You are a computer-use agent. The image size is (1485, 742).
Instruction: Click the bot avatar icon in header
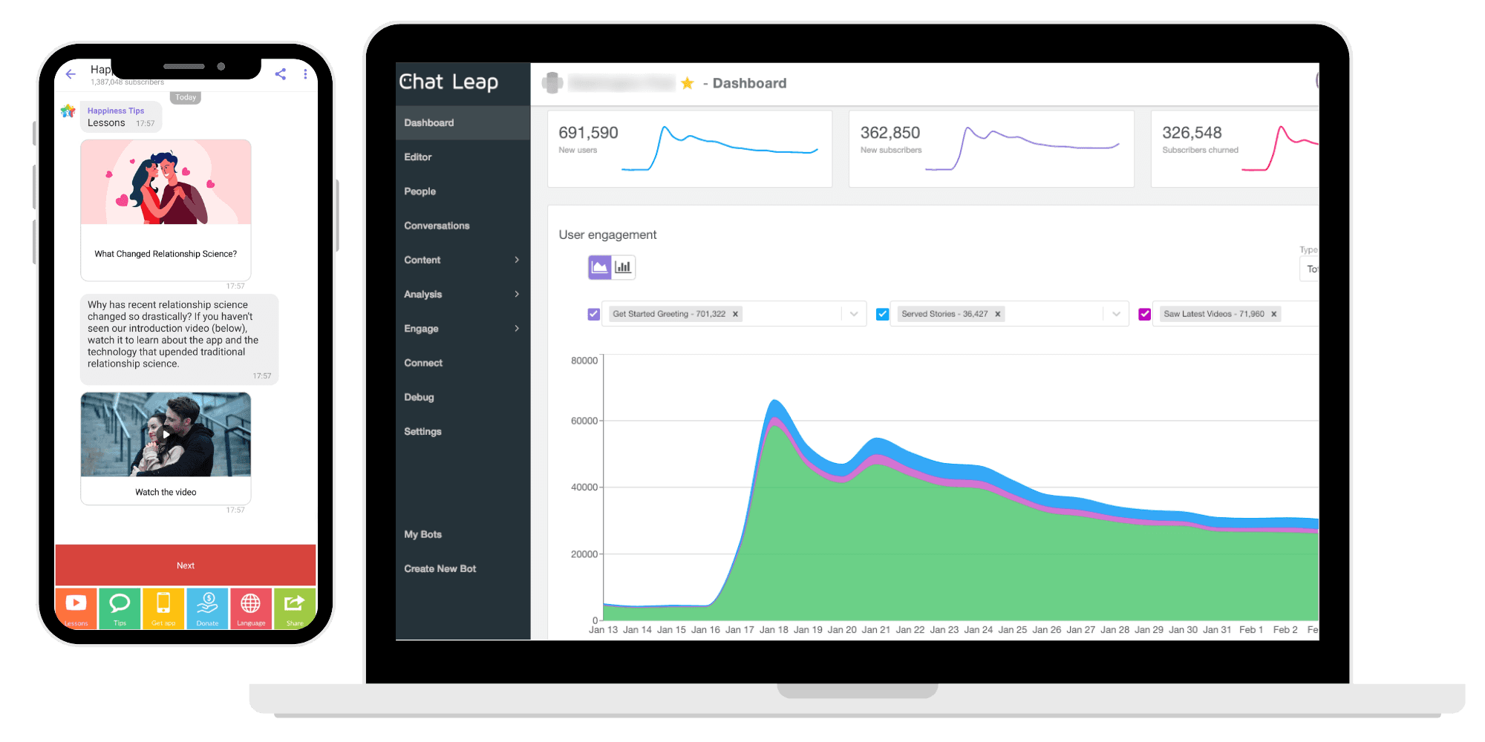[x=552, y=82]
